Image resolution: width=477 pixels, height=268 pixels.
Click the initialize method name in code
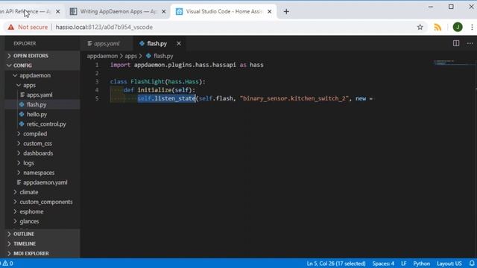(154, 90)
